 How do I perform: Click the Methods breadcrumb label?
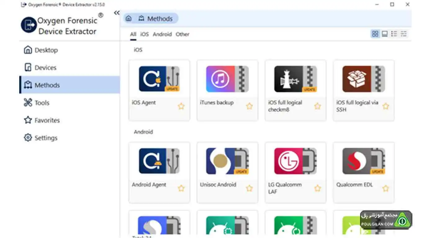(x=160, y=19)
